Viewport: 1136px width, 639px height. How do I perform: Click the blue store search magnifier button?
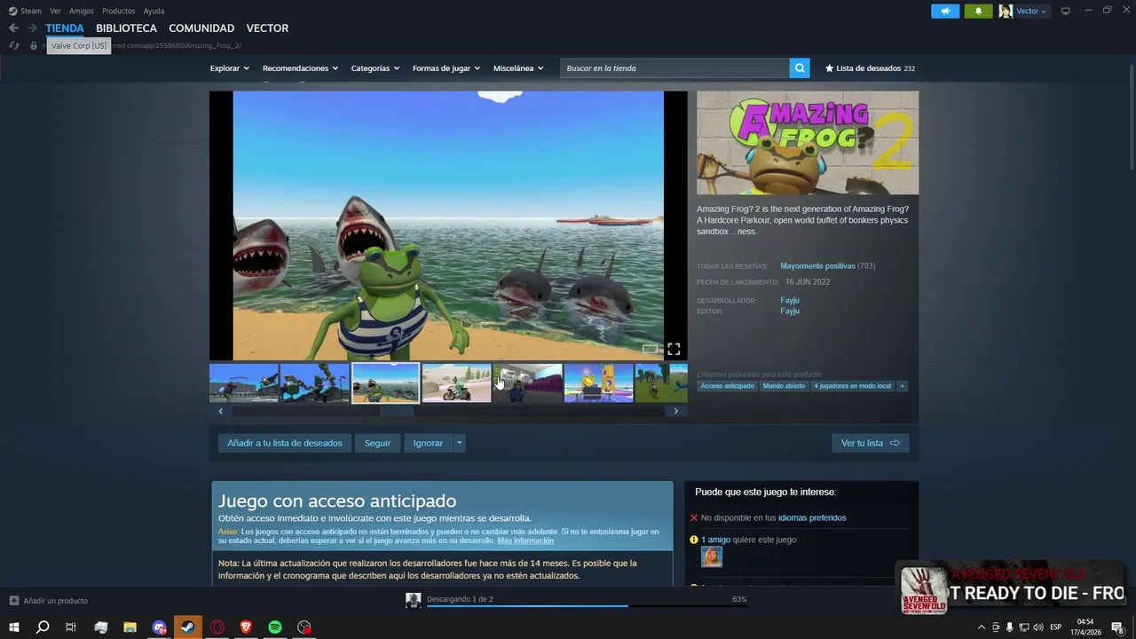pos(800,68)
